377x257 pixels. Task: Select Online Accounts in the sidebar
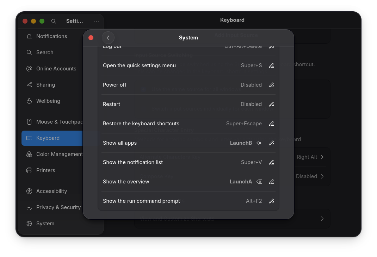(29, 69)
